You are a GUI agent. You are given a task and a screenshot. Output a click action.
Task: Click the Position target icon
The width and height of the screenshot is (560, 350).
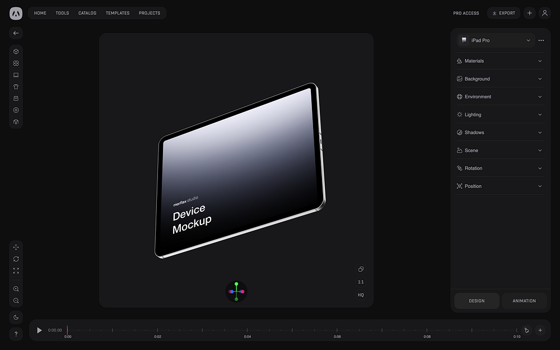click(459, 186)
